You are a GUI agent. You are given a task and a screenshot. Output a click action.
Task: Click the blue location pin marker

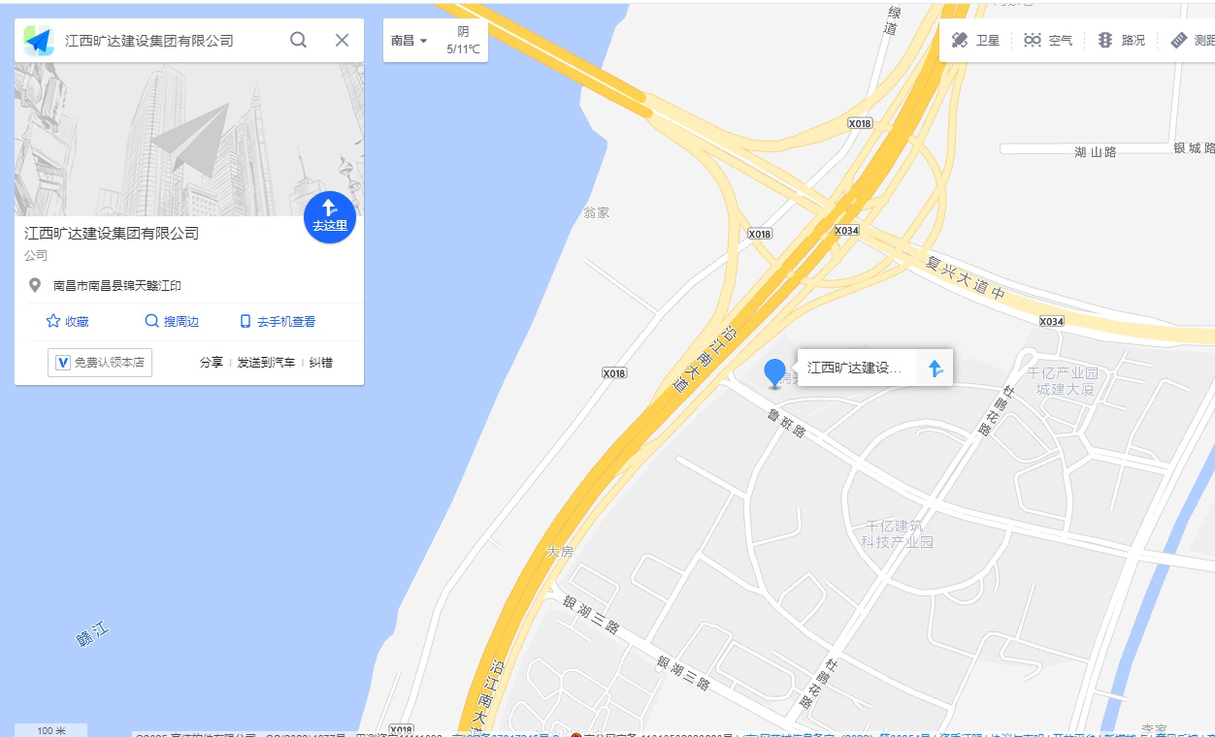click(774, 373)
